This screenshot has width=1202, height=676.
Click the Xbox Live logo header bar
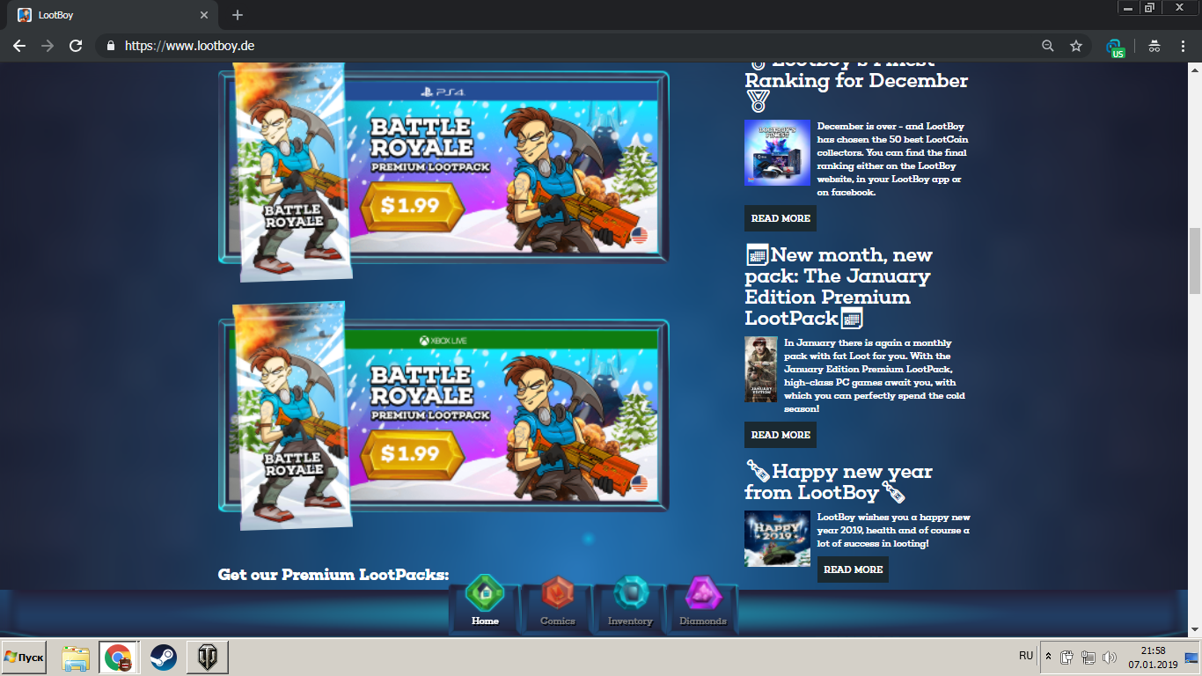click(x=443, y=340)
